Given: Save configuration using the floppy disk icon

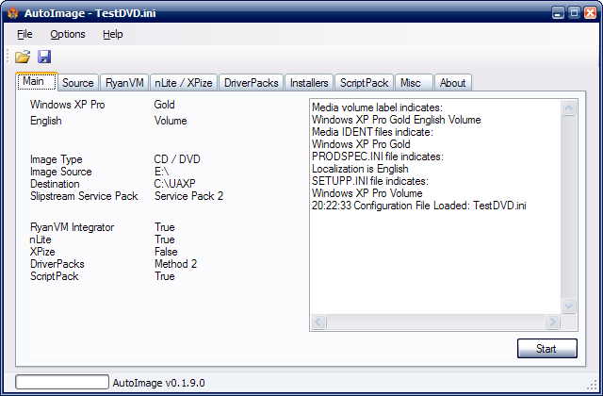Looking at the screenshot, I should [44, 57].
